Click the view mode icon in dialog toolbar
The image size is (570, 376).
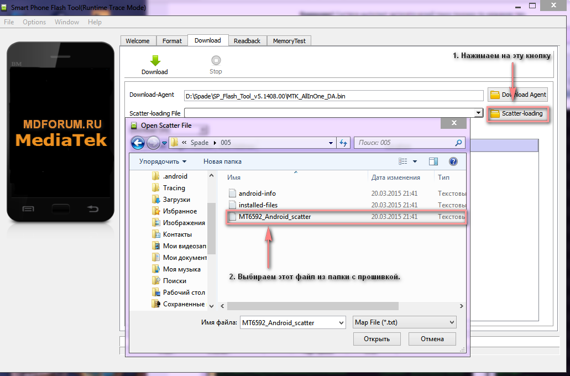click(x=403, y=161)
